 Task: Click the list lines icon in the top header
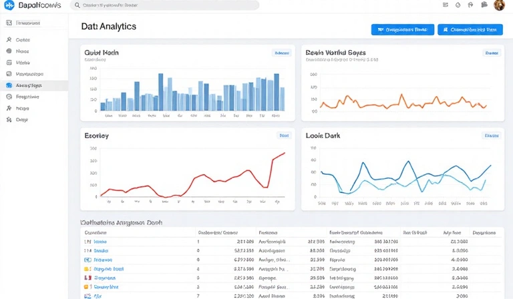(x=444, y=5)
